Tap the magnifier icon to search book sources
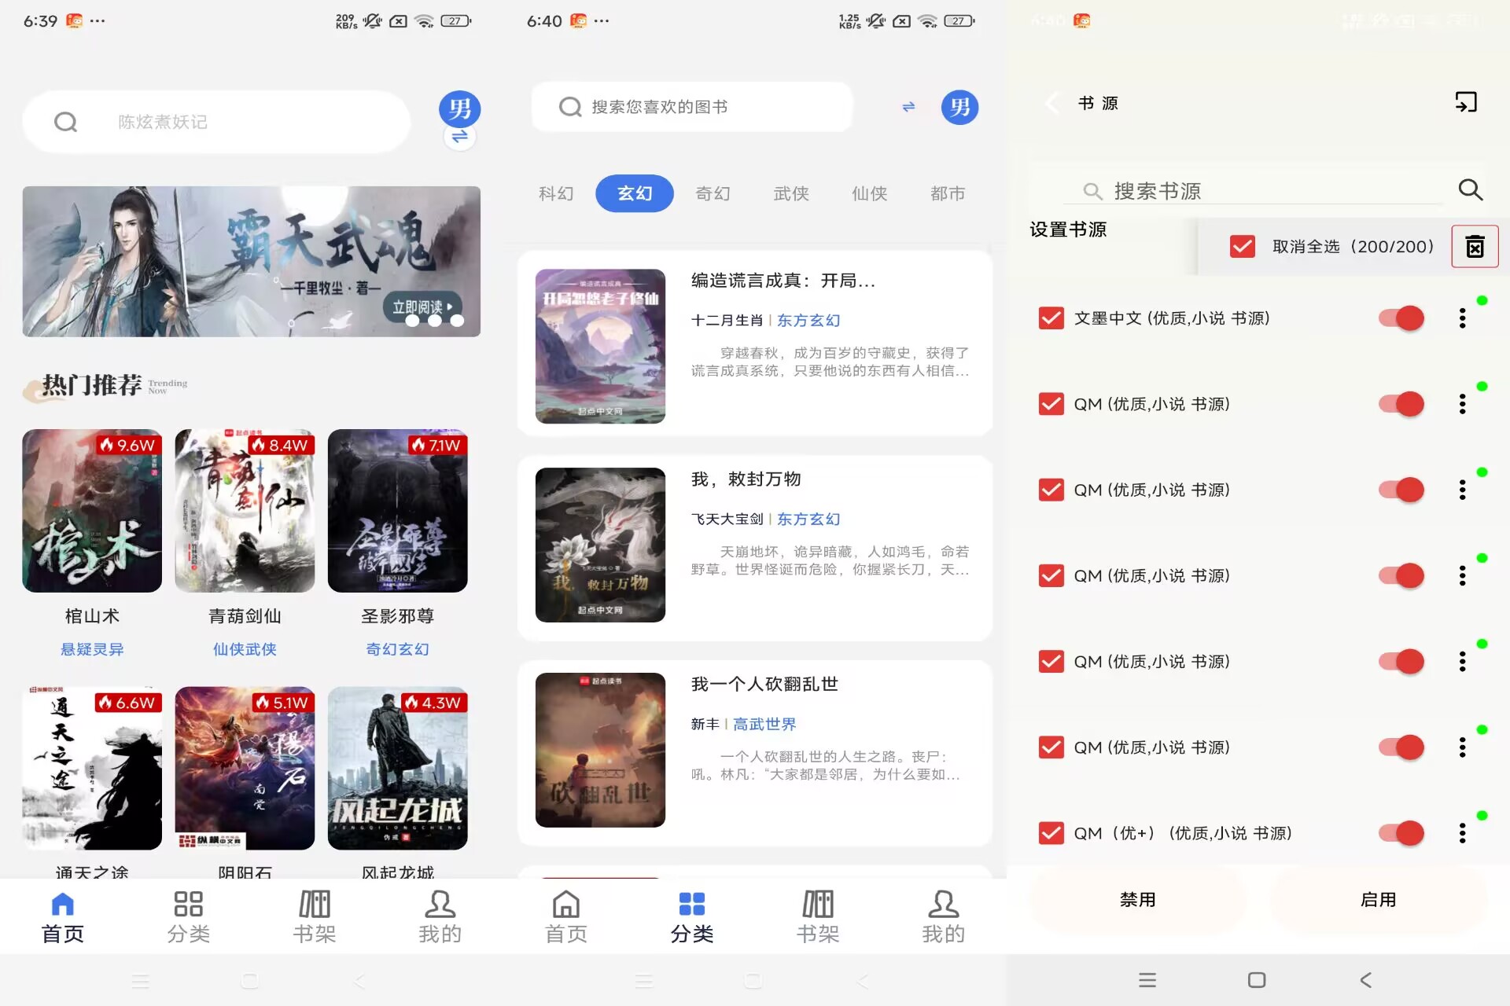This screenshot has width=1510, height=1006. 1470,190
